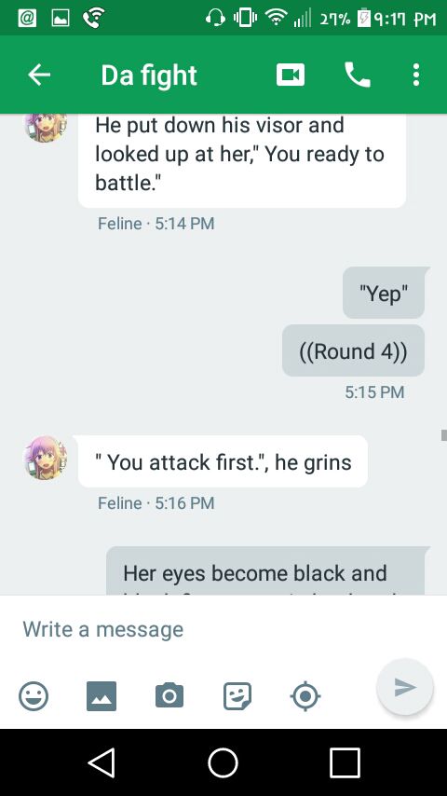Attach an image from gallery
This screenshot has height=796, width=447.
click(x=102, y=695)
